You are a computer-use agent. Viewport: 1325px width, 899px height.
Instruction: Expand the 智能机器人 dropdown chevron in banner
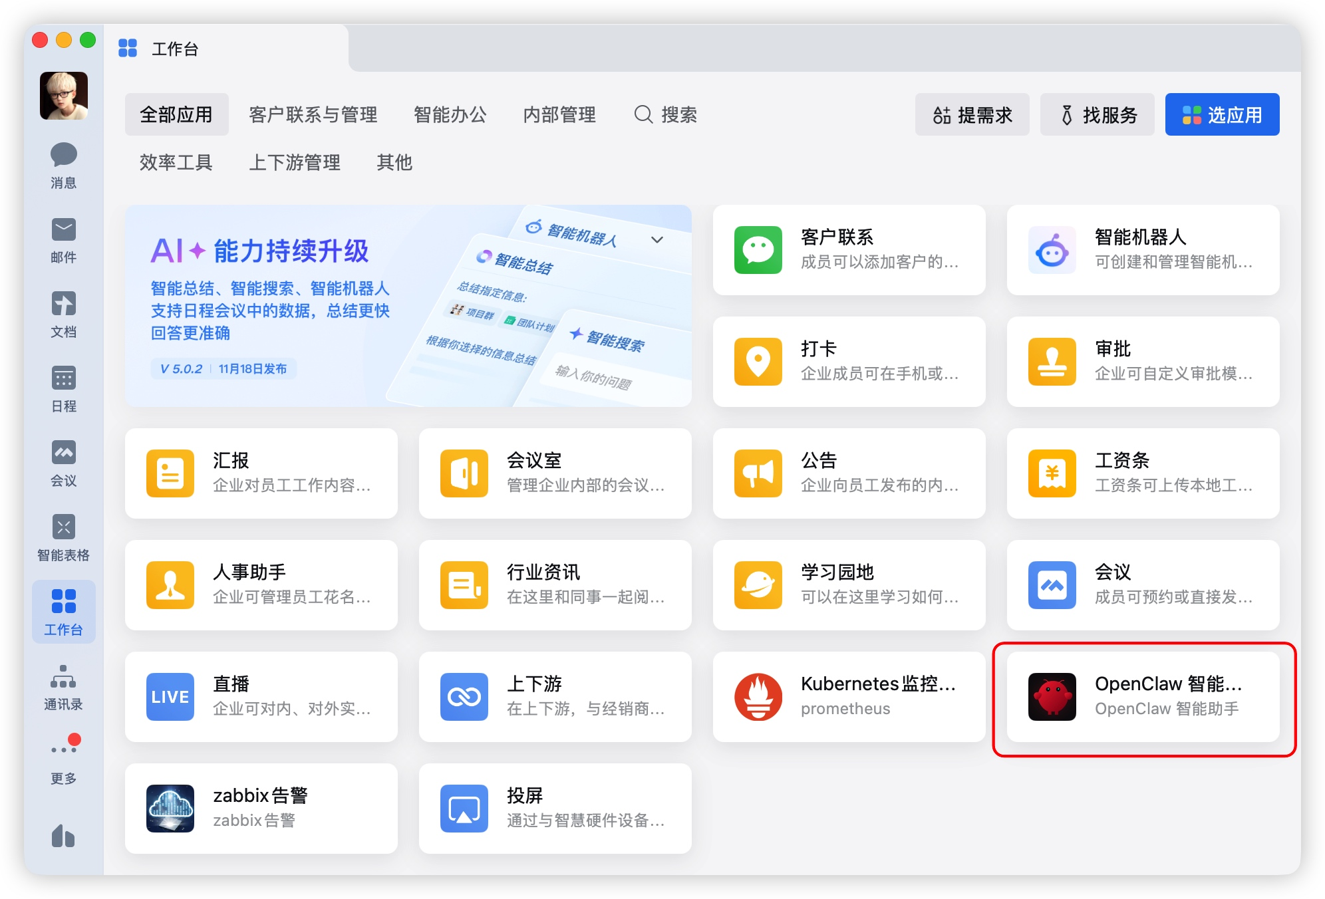[x=657, y=240]
